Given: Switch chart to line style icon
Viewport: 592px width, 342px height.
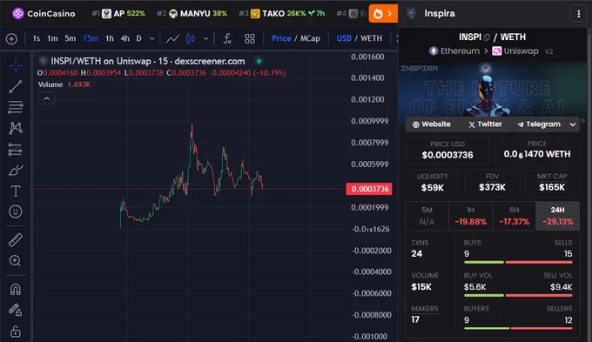Looking at the screenshot, I should (x=172, y=38).
